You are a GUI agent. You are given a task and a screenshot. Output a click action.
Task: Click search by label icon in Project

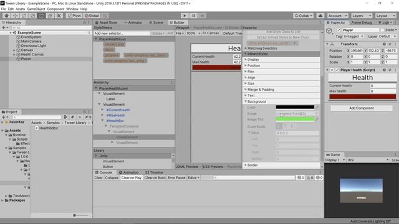(x=72, y=117)
